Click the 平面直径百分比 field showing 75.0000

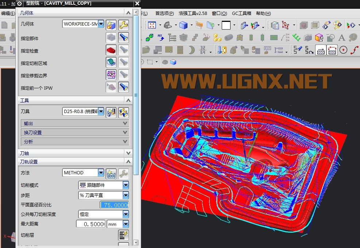point(114,205)
